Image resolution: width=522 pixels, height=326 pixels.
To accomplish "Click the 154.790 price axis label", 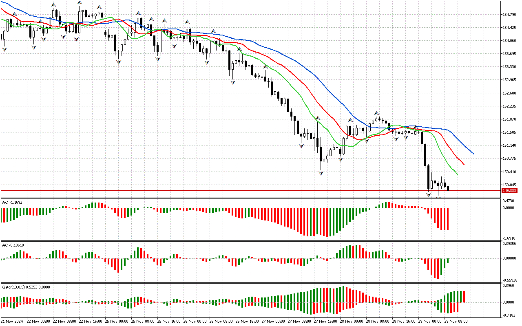I will click(510, 14).
